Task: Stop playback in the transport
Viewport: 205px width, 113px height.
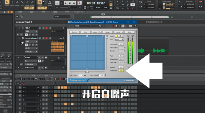Action: (x=61, y=3)
